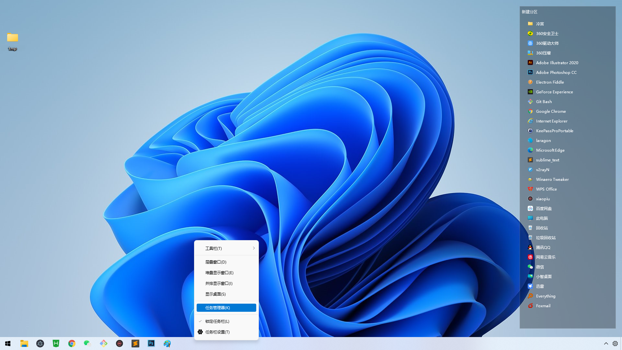Image resolution: width=622 pixels, height=350 pixels.
Task: Start Everything search from the side panel
Action: [545, 296]
